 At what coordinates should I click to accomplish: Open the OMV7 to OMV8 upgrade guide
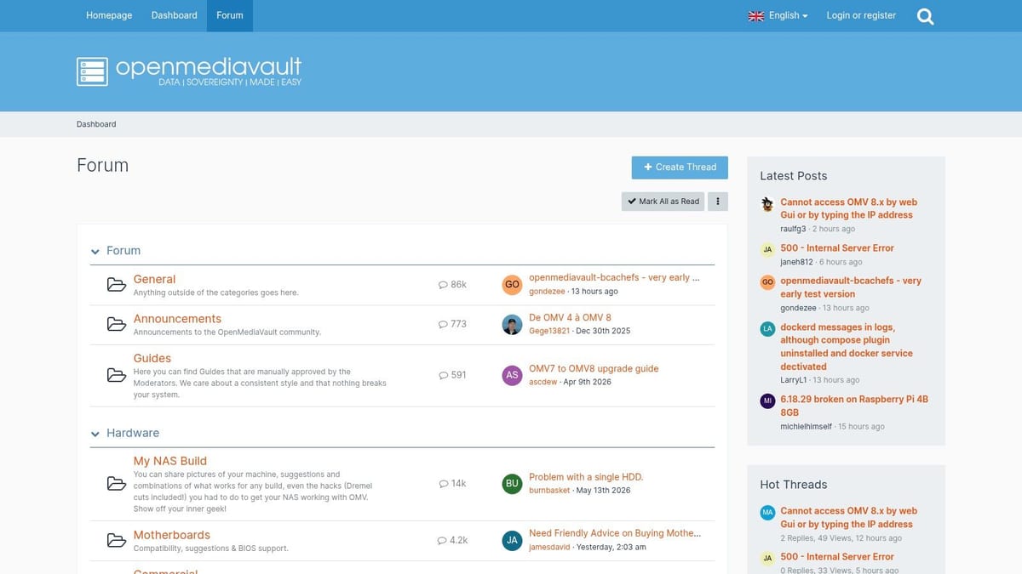(x=594, y=368)
